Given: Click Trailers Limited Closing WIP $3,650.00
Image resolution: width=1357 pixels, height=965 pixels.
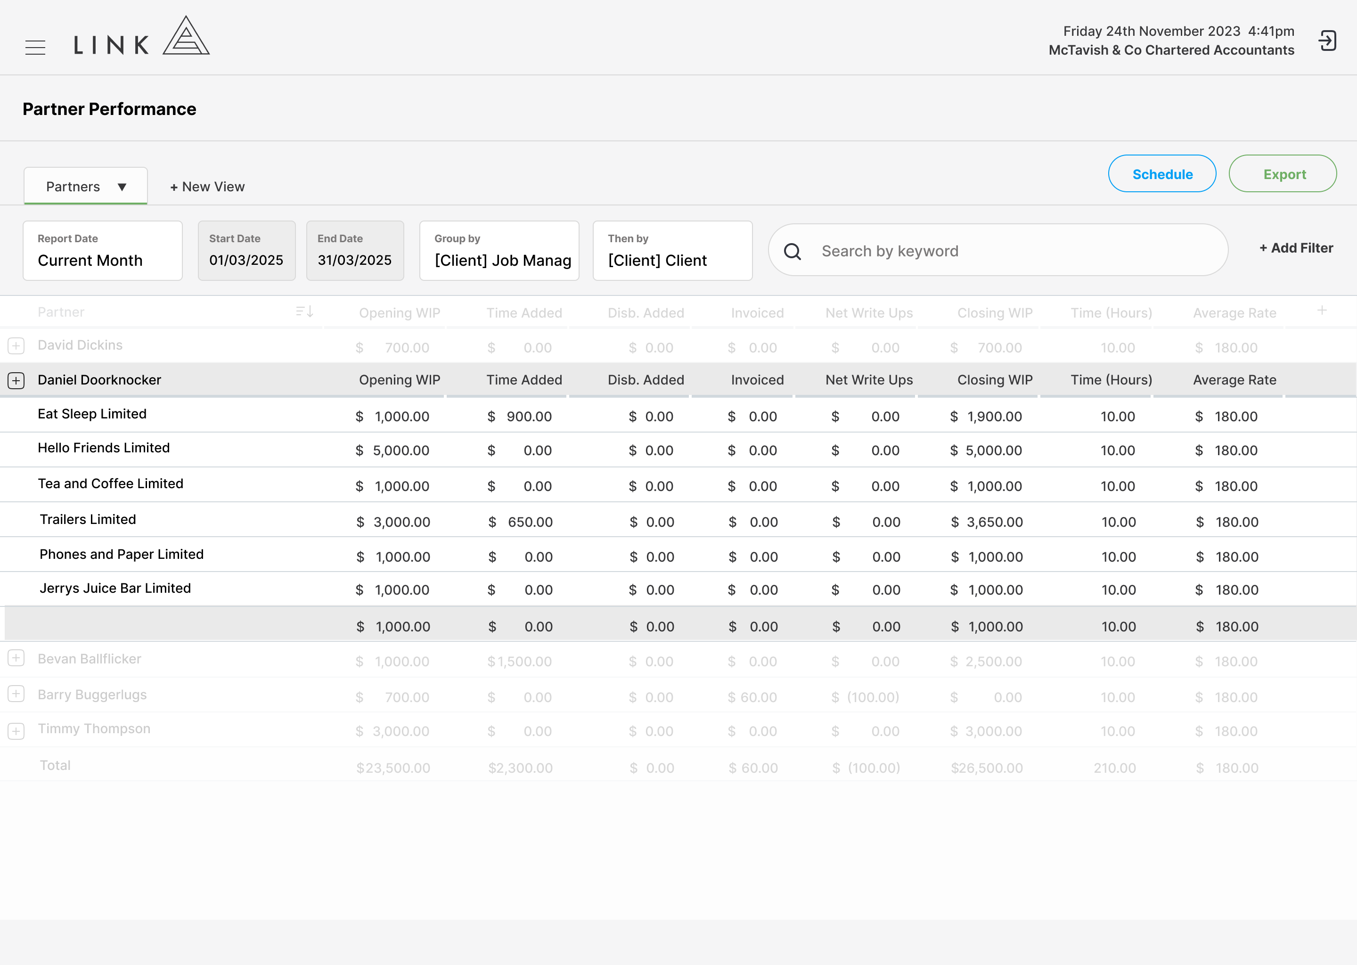Looking at the screenshot, I should pos(987,522).
